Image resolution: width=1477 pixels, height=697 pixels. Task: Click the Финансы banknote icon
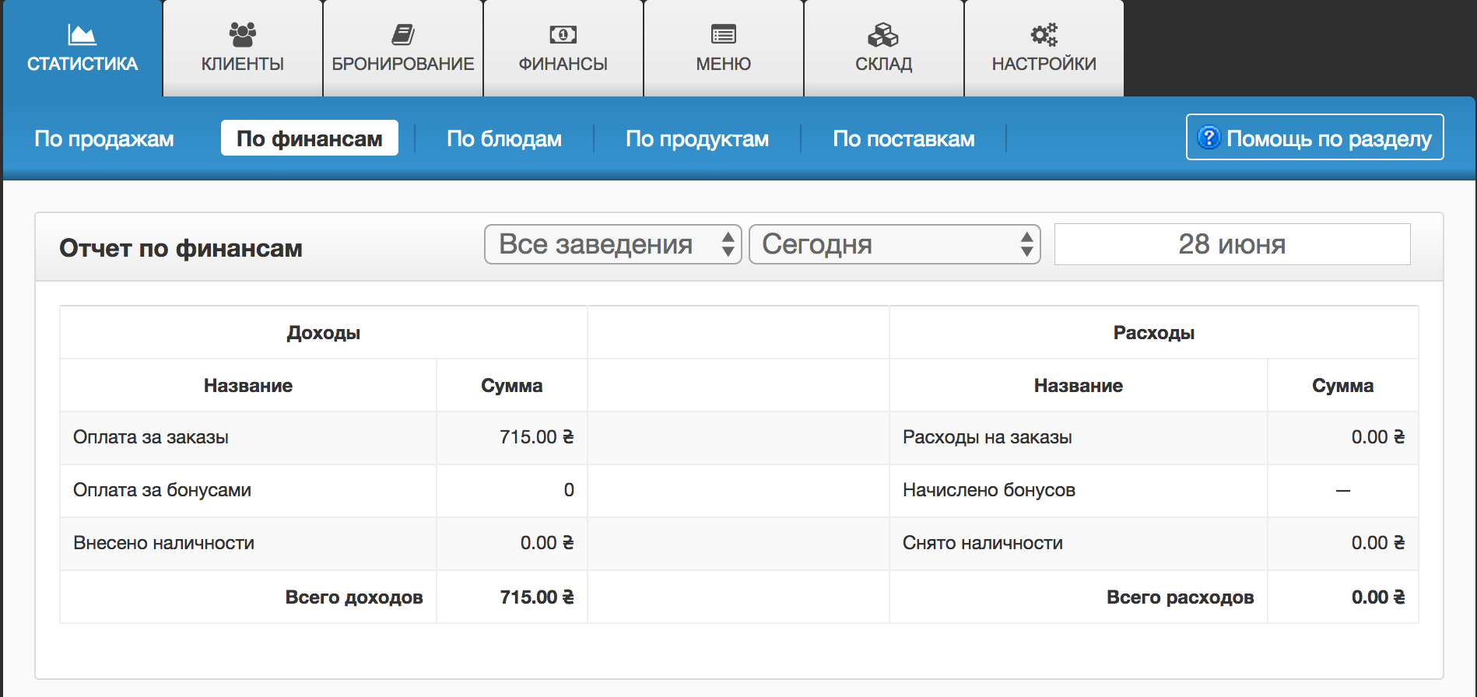pyautogui.click(x=563, y=34)
